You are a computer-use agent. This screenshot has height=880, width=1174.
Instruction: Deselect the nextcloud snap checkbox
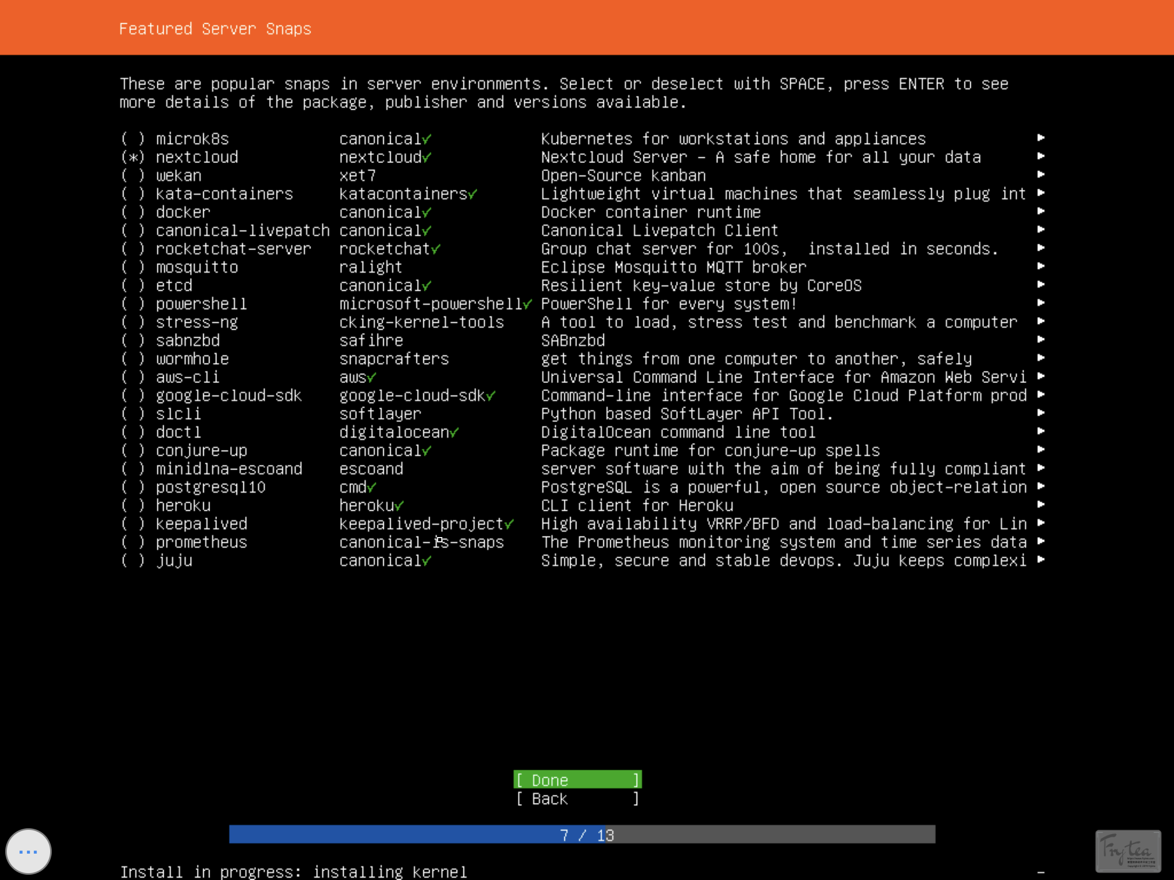pos(132,158)
